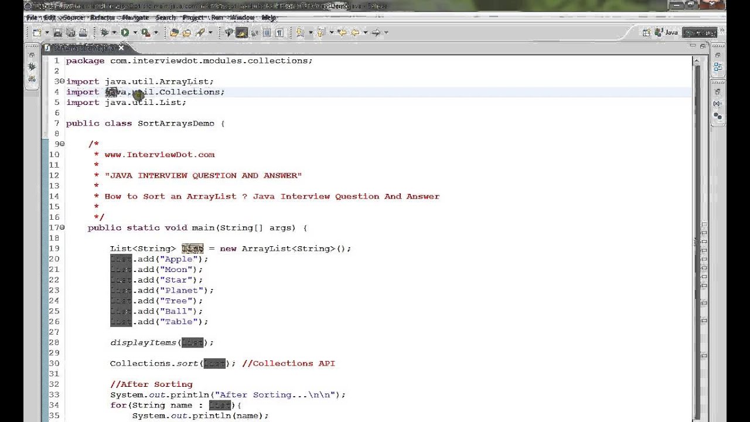Open the New file dropdown arrow
The height and width of the screenshot is (422, 750).
(47, 33)
